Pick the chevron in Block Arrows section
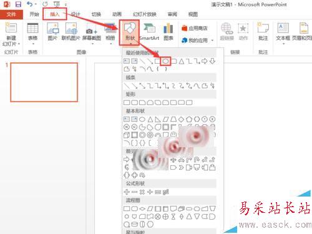Screen dimensions: 312x234 coord(181,167)
